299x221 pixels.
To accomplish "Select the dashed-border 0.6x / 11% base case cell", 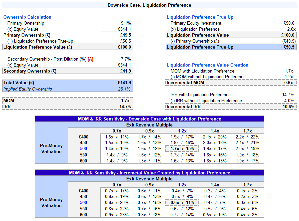I will click(x=182, y=203).
